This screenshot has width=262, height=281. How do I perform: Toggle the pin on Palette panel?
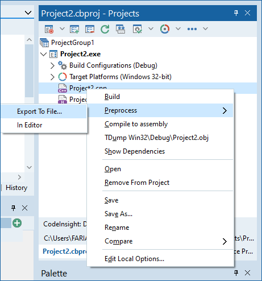pos(236,273)
